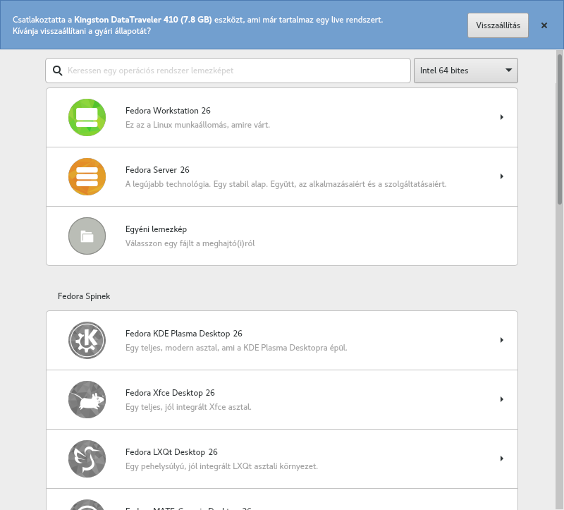Click the KDE Plasma gear logo icon
The height and width of the screenshot is (510, 564).
[87, 340]
